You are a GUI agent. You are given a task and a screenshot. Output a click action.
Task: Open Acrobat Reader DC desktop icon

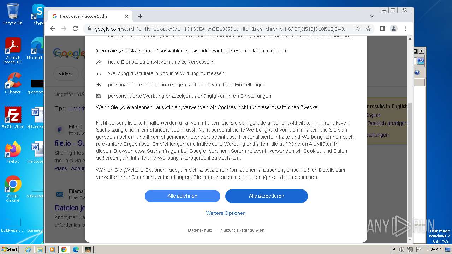13,51
